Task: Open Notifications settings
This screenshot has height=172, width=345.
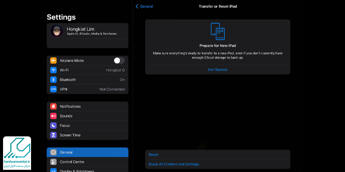Action: click(88, 106)
